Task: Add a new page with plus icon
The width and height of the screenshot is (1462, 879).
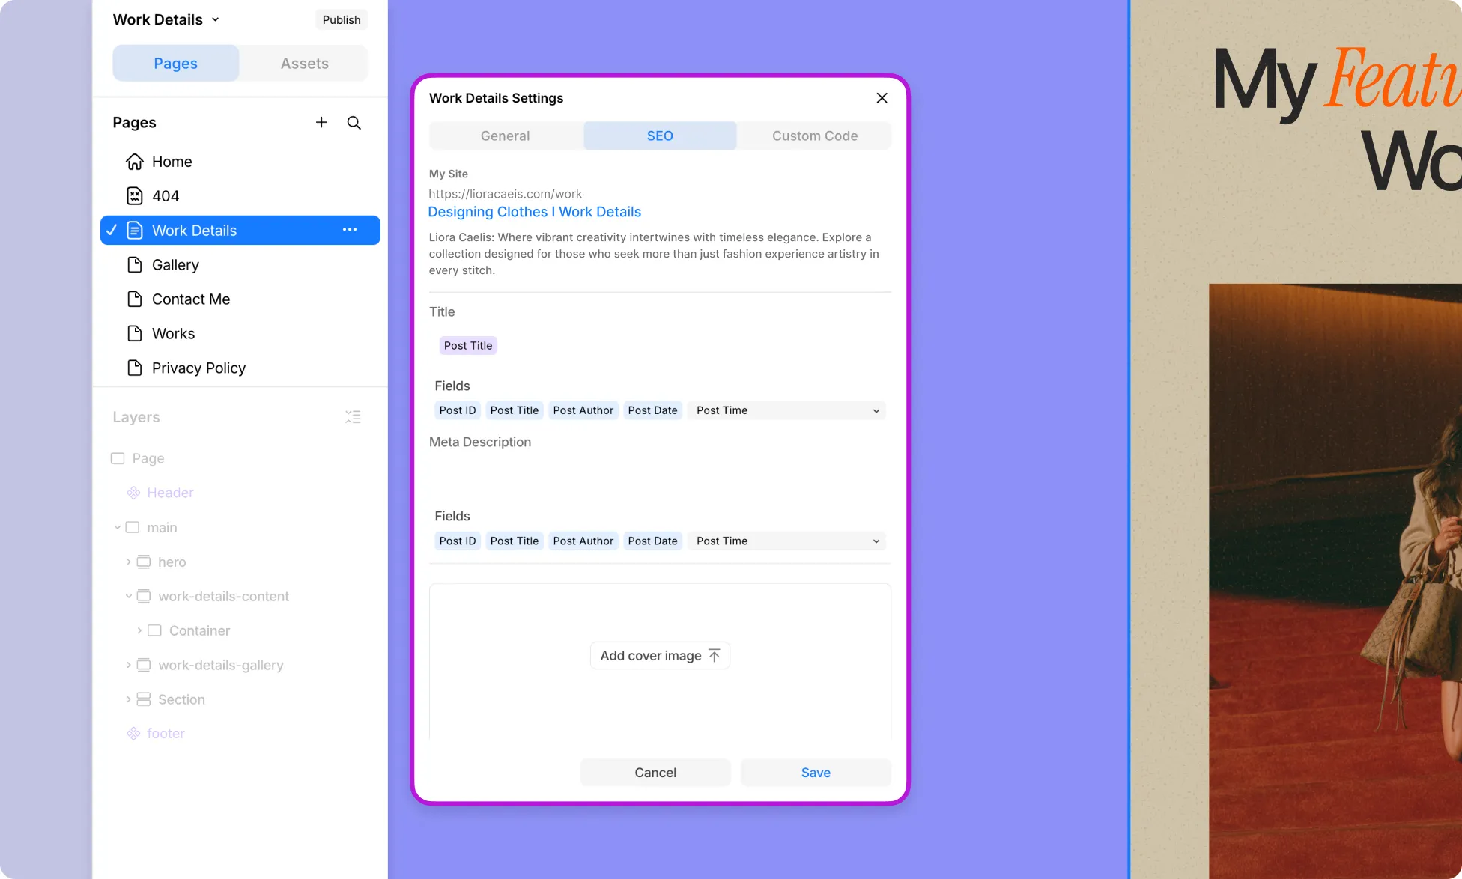Action: pyautogui.click(x=321, y=122)
